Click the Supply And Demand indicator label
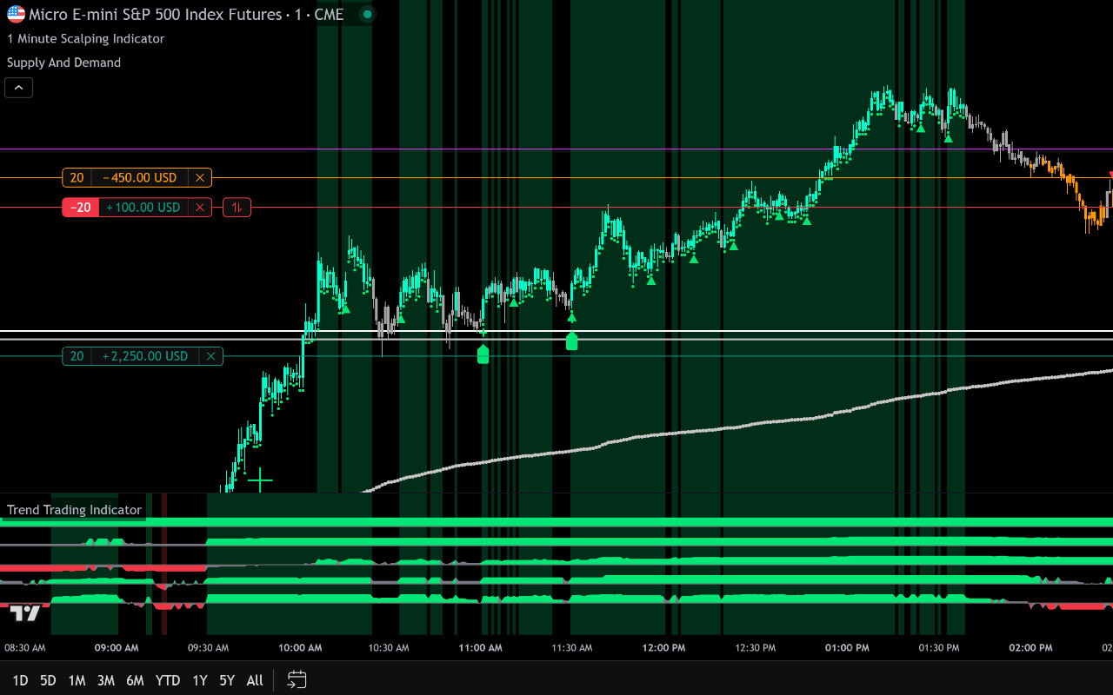Viewport: 1113px width, 695px height. (63, 63)
